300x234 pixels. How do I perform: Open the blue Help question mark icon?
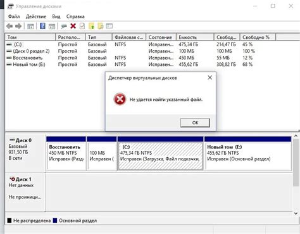pyautogui.click(x=42, y=26)
